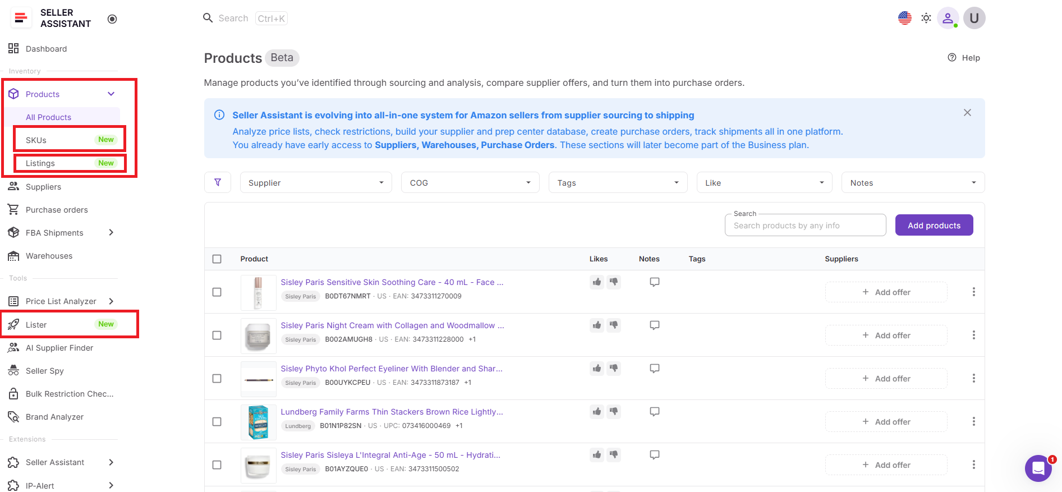Click the filter funnel button
The image size is (1062, 492).
point(218,182)
